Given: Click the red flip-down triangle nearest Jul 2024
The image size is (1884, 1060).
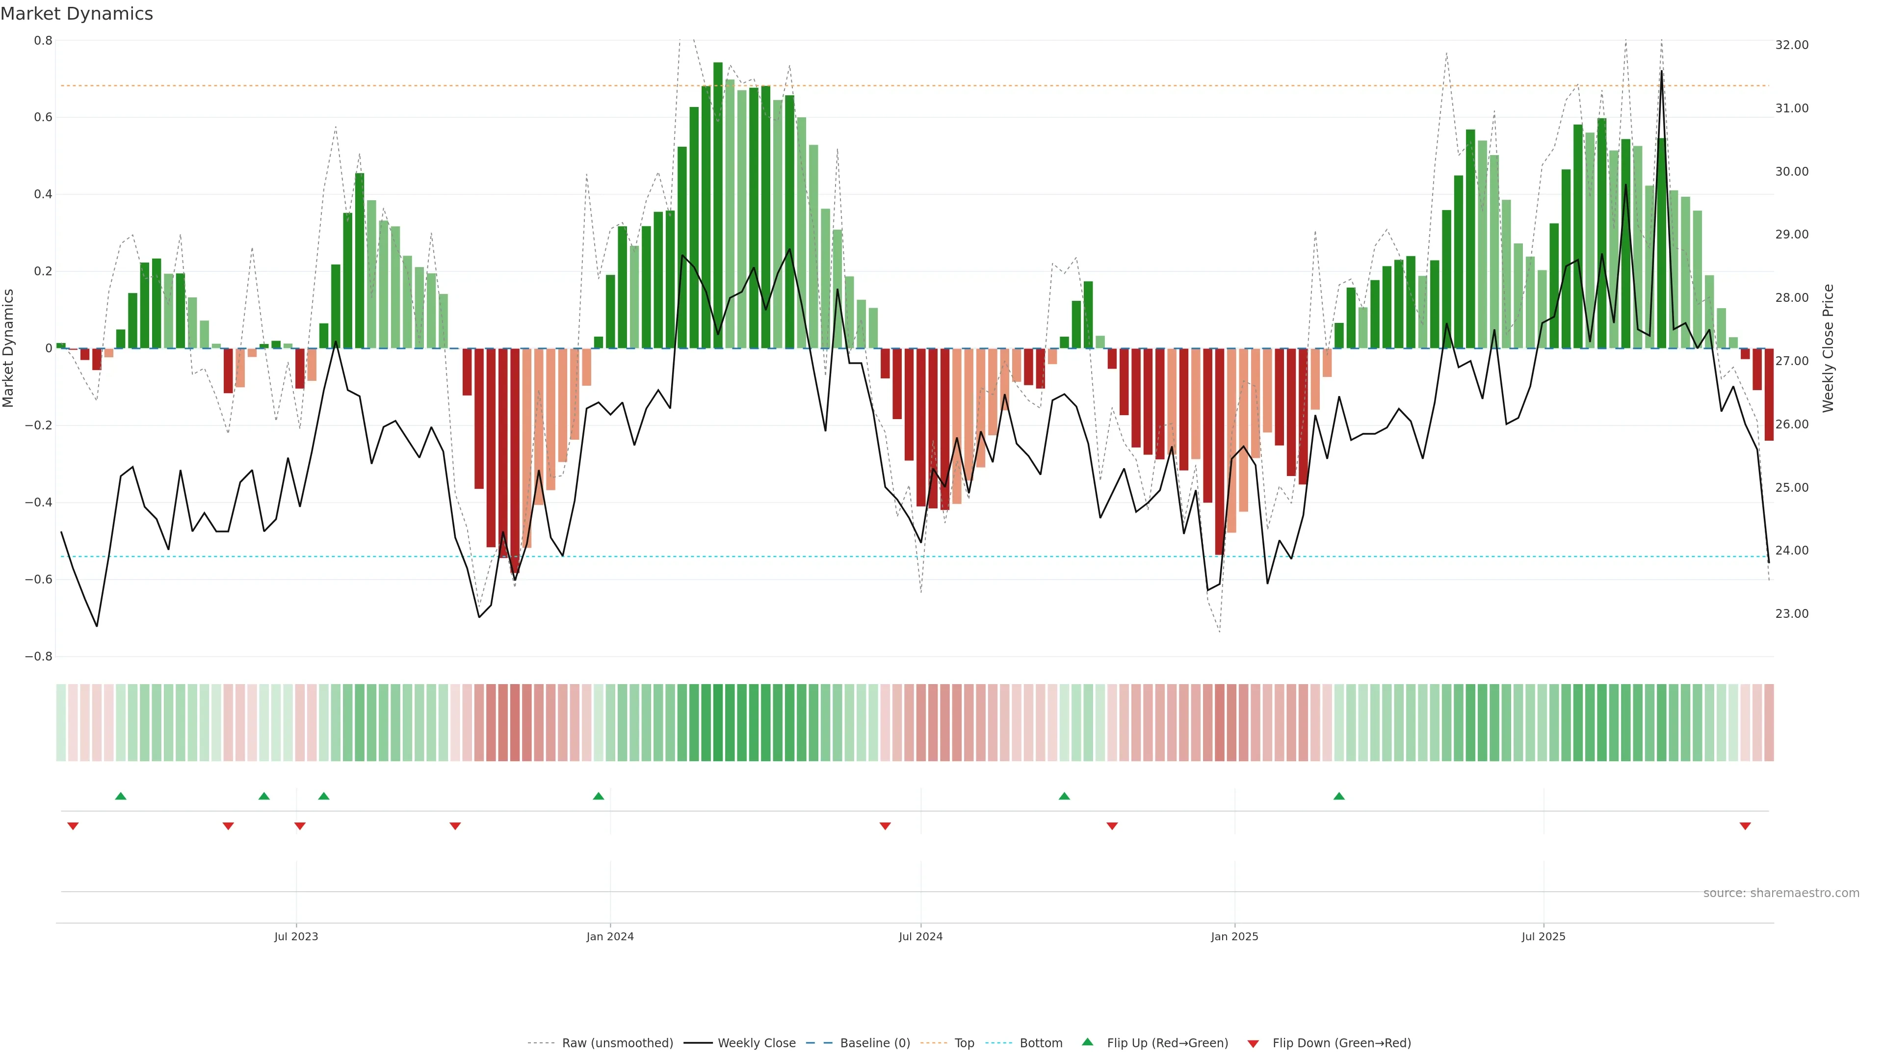Looking at the screenshot, I should tap(885, 826).
